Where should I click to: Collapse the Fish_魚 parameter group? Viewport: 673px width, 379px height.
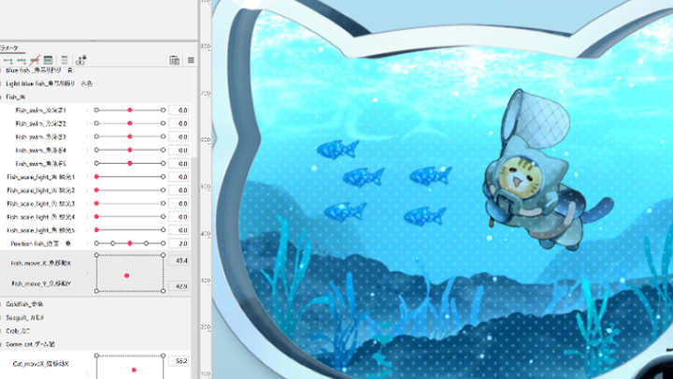(x=1, y=97)
